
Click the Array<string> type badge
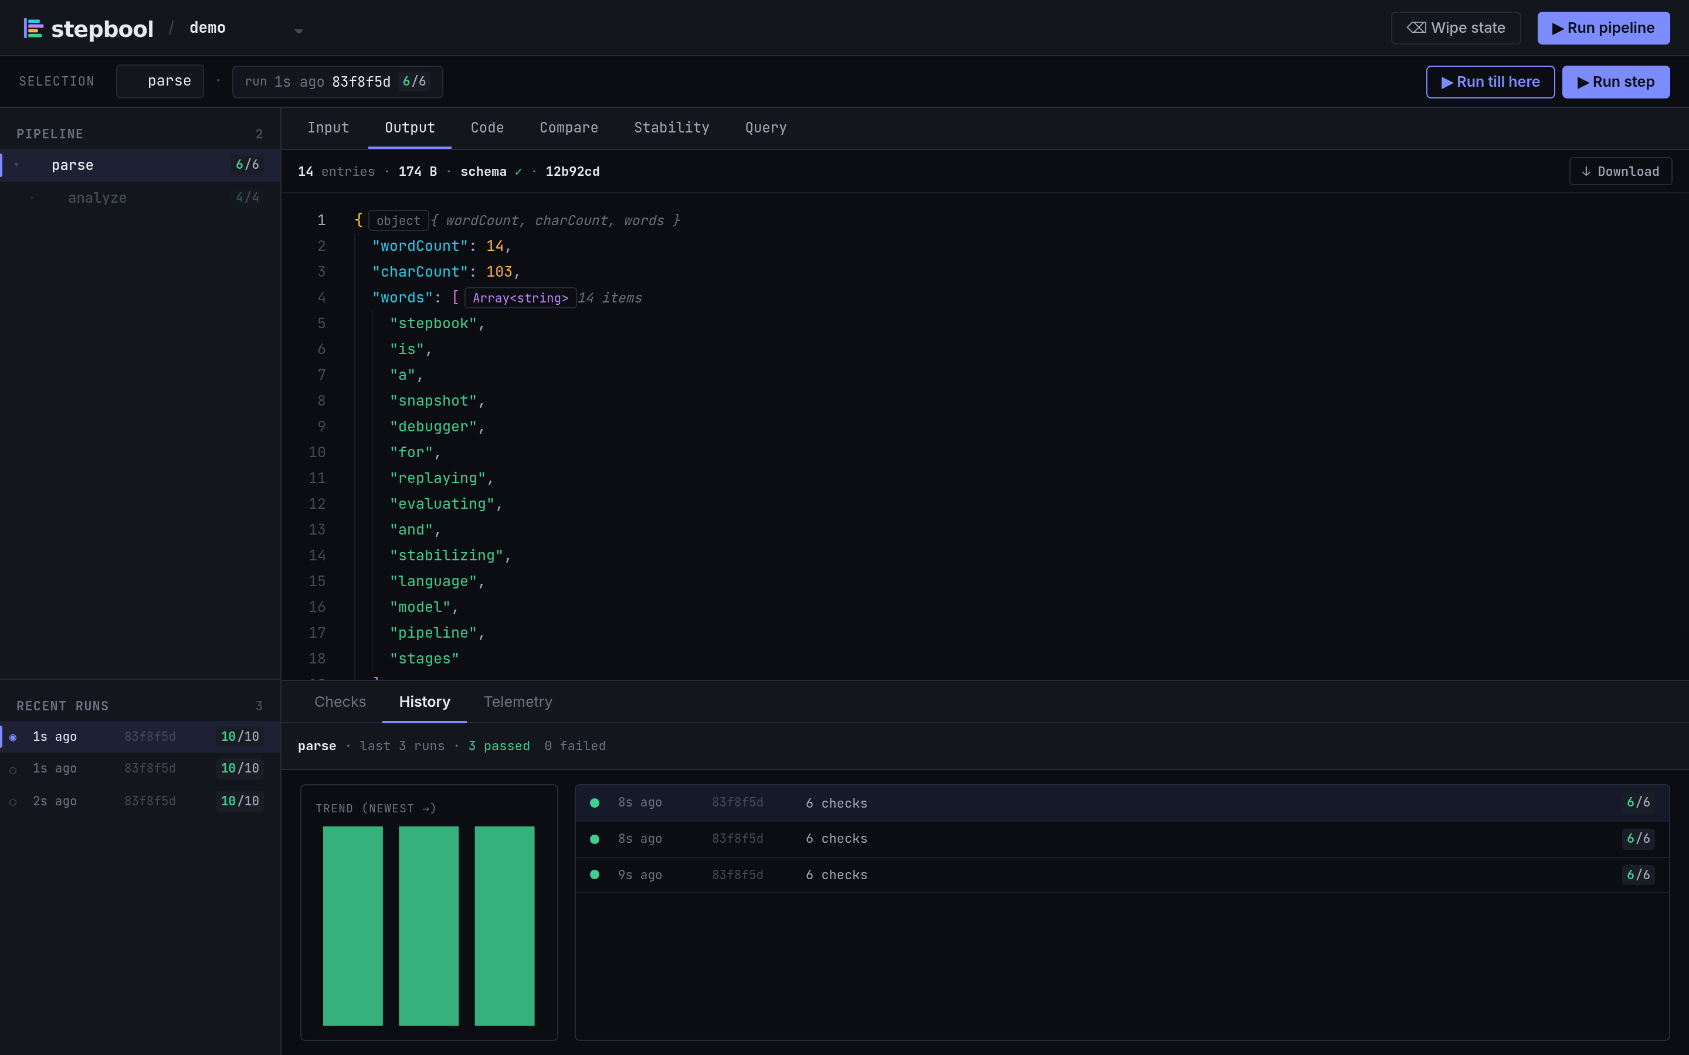pos(520,298)
